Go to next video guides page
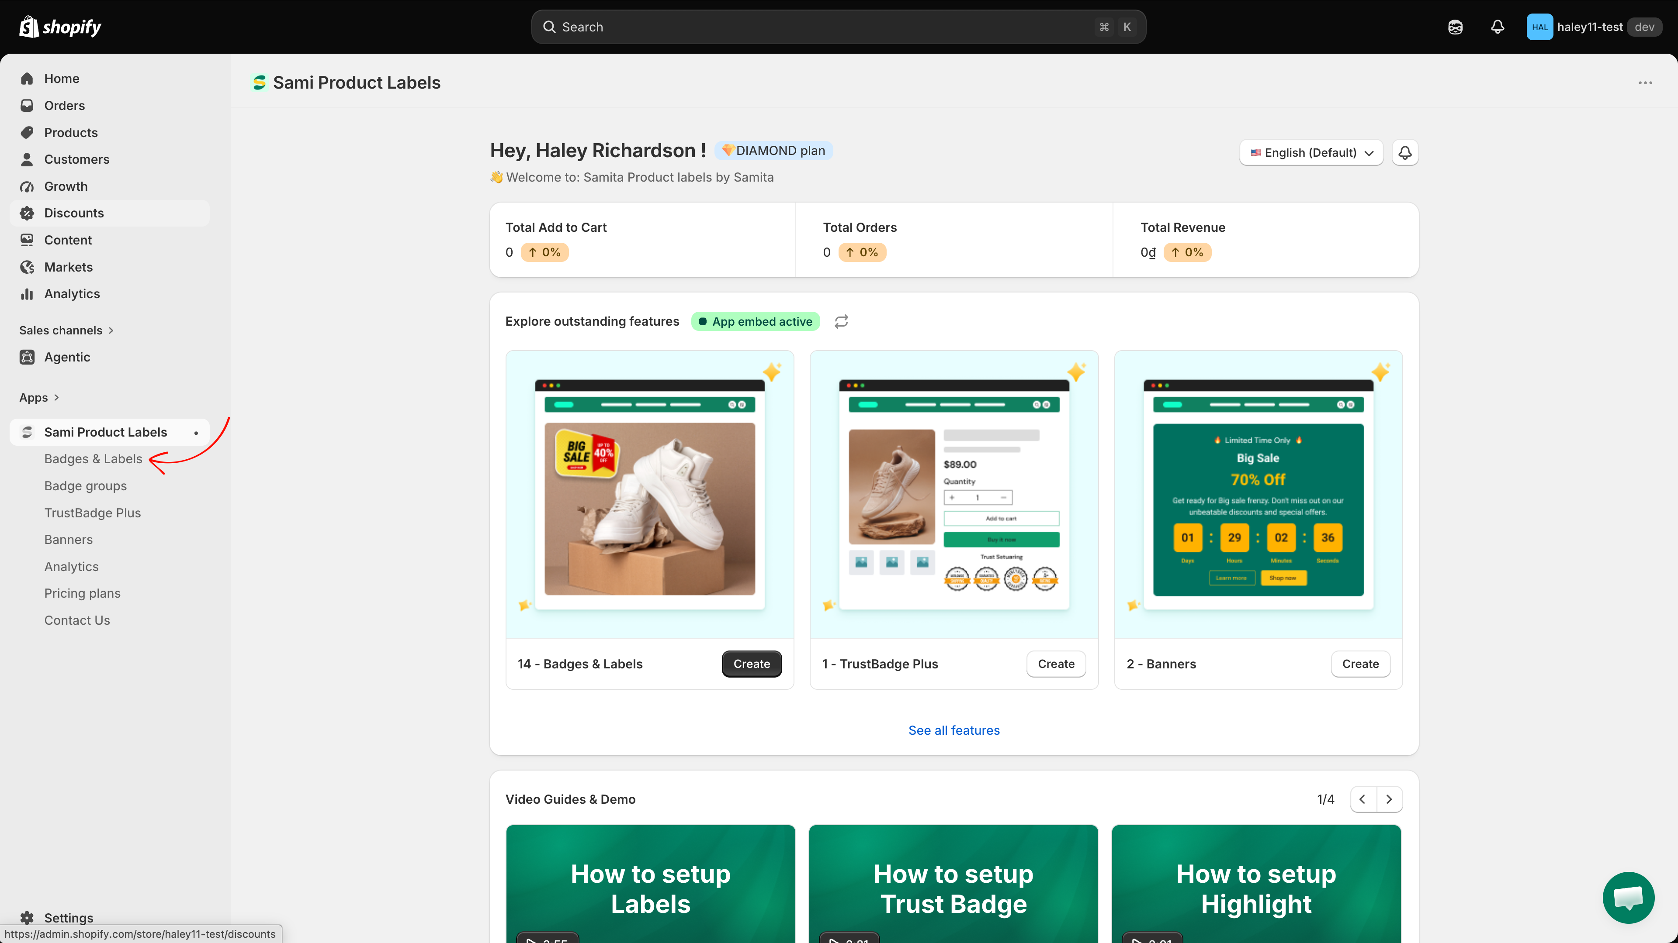 click(1390, 799)
